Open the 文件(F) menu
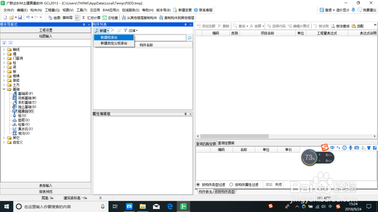The width and height of the screenshot is (378, 212). (9, 10)
